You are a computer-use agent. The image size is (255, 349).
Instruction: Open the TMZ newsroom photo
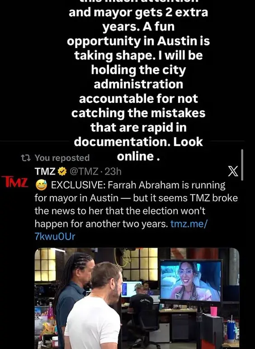click(x=137, y=298)
